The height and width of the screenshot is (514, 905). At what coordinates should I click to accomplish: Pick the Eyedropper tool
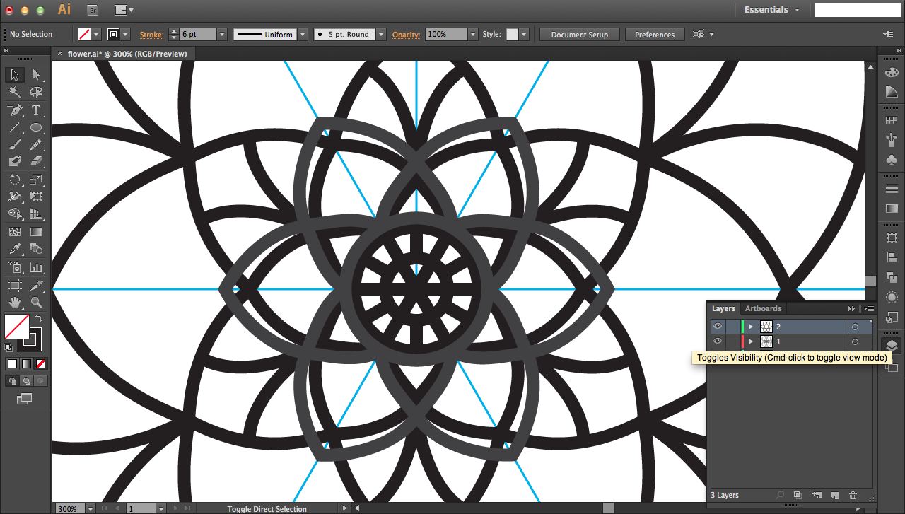tap(15, 249)
